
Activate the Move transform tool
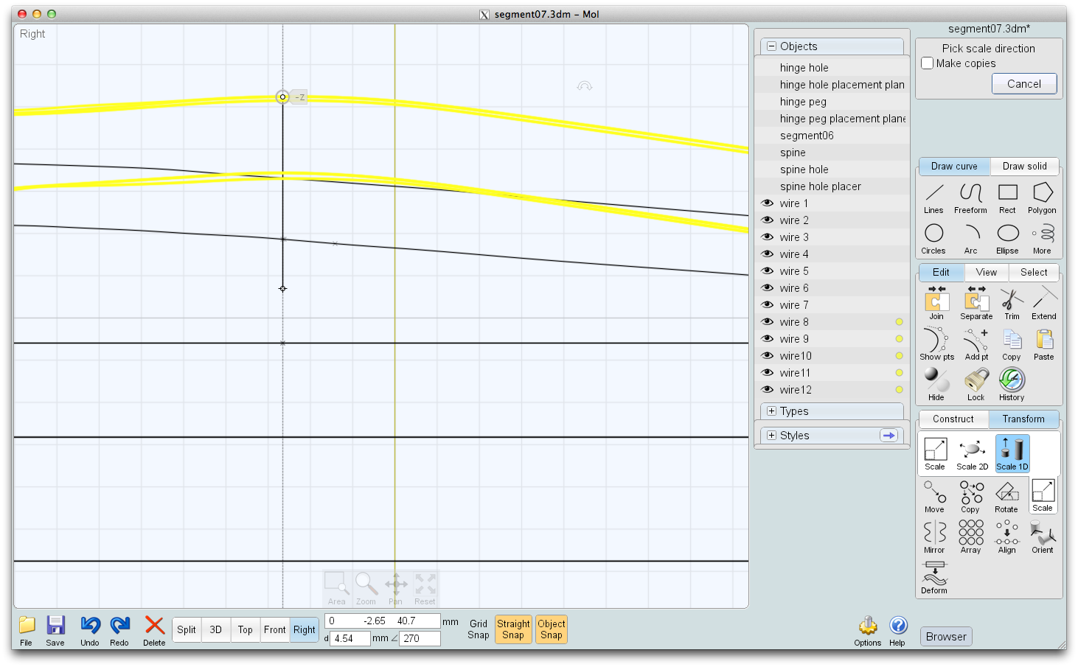(934, 497)
